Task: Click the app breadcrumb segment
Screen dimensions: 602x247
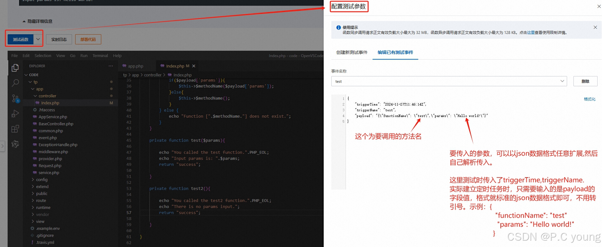Action: tap(135, 75)
